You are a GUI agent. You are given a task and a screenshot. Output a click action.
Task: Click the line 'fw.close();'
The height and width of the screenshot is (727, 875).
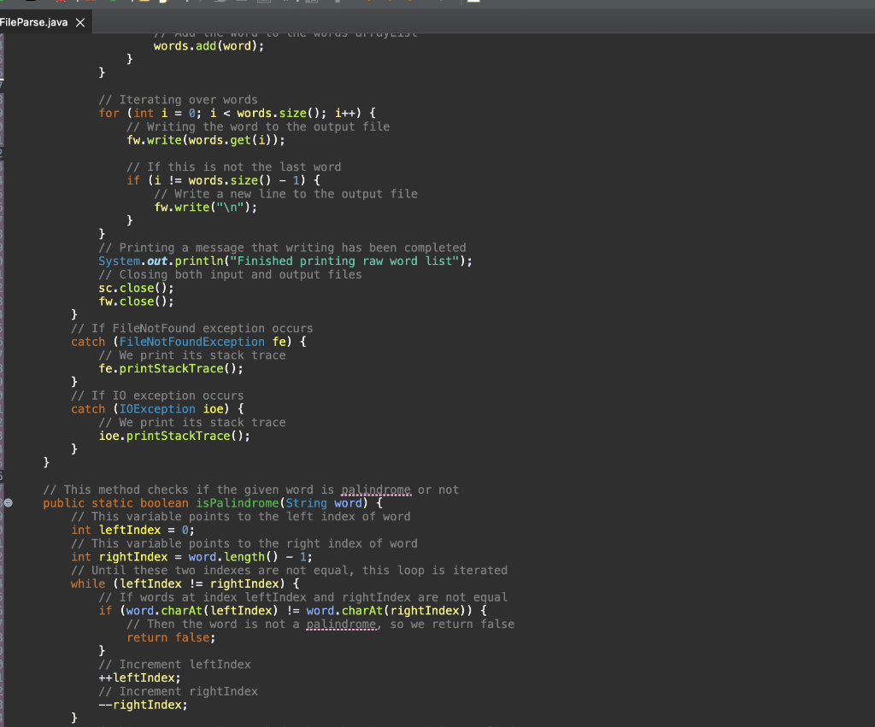point(136,302)
